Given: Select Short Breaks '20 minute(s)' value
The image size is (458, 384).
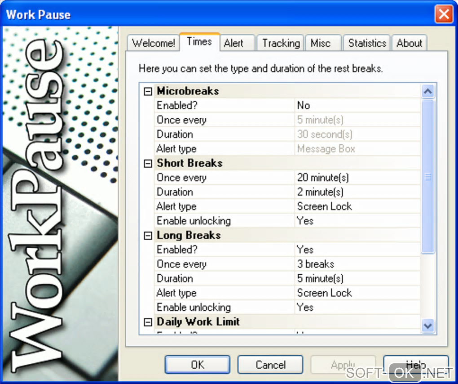Looking at the screenshot, I should [357, 178].
